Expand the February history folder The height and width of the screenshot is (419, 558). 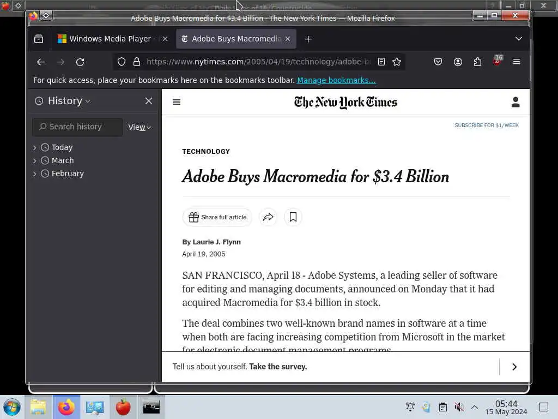pos(34,174)
